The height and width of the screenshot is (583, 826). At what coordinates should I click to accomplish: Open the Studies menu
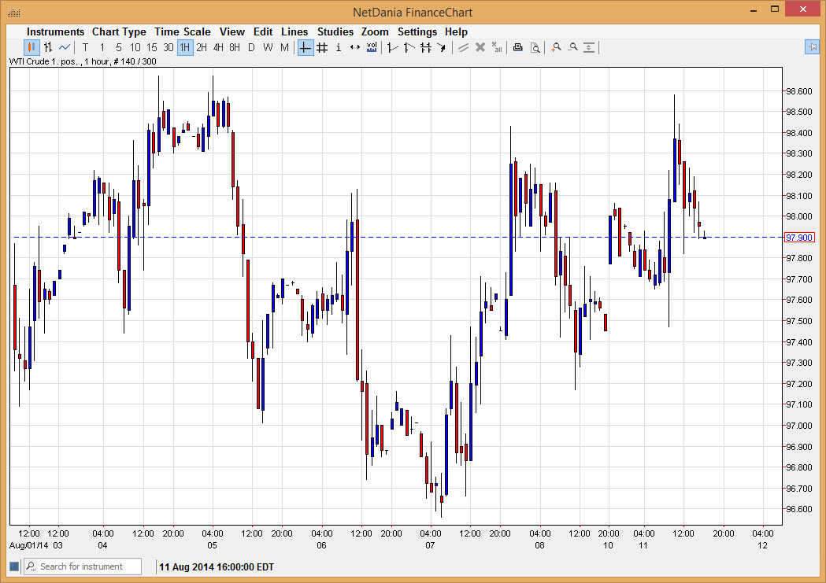tap(335, 31)
